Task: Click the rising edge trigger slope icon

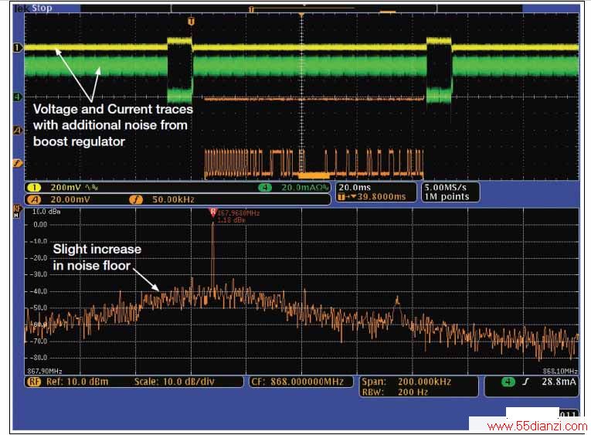Action: [526, 382]
